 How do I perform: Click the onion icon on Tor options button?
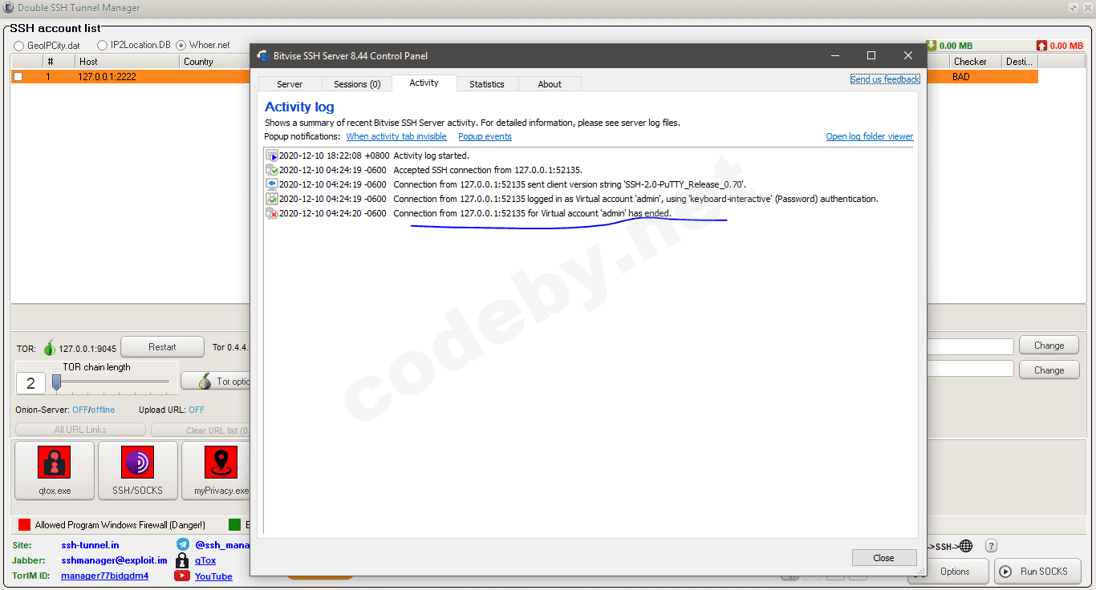pyautogui.click(x=204, y=382)
